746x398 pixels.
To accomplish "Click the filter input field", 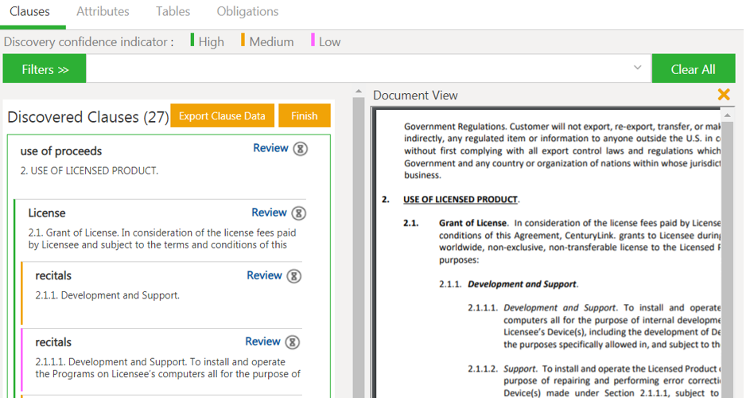I will [x=358, y=69].
